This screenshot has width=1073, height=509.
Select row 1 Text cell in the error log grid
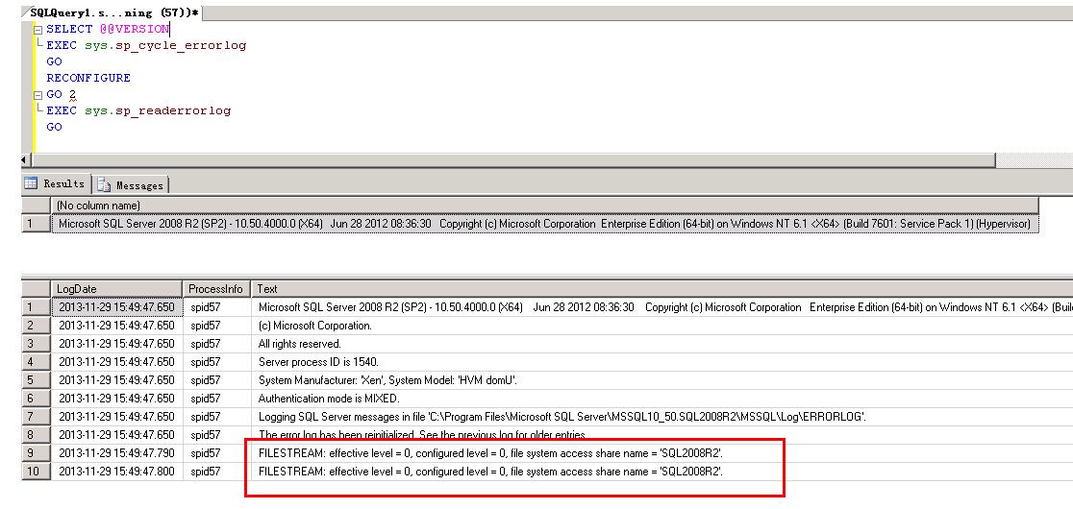(661, 307)
